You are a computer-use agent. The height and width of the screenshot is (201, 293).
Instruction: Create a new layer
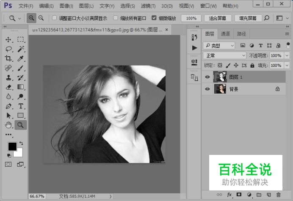pos(269,195)
